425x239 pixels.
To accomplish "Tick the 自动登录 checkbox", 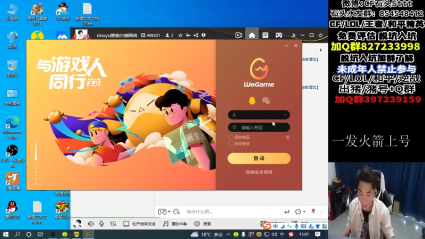I will 231,143.
